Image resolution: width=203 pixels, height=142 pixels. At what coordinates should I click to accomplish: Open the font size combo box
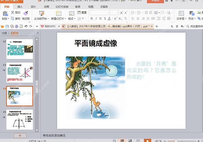115,13
